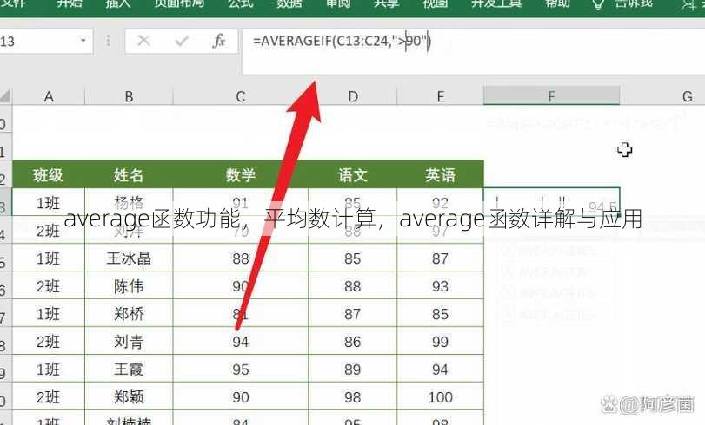
Task: Select column B header
Action: coord(129,96)
